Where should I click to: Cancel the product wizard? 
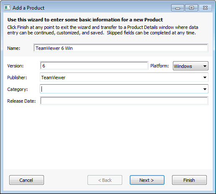click(26, 180)
